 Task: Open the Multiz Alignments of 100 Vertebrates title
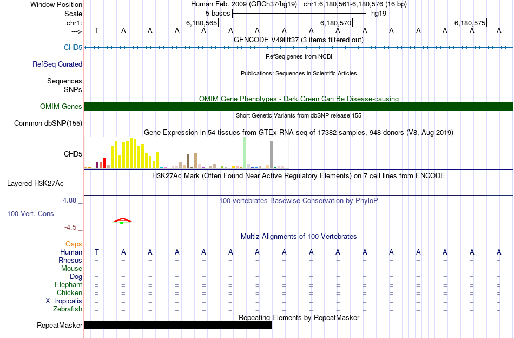click(x=299, y=237)
